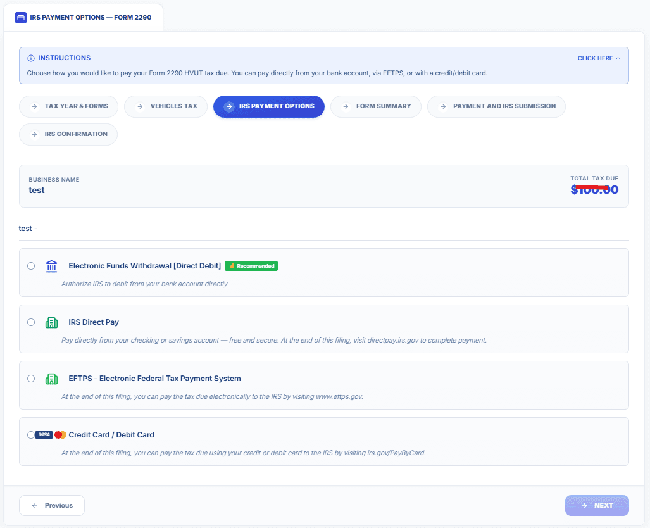Click the directpay.irs.gov description text

pyautogui.click(x=273, y=340)
